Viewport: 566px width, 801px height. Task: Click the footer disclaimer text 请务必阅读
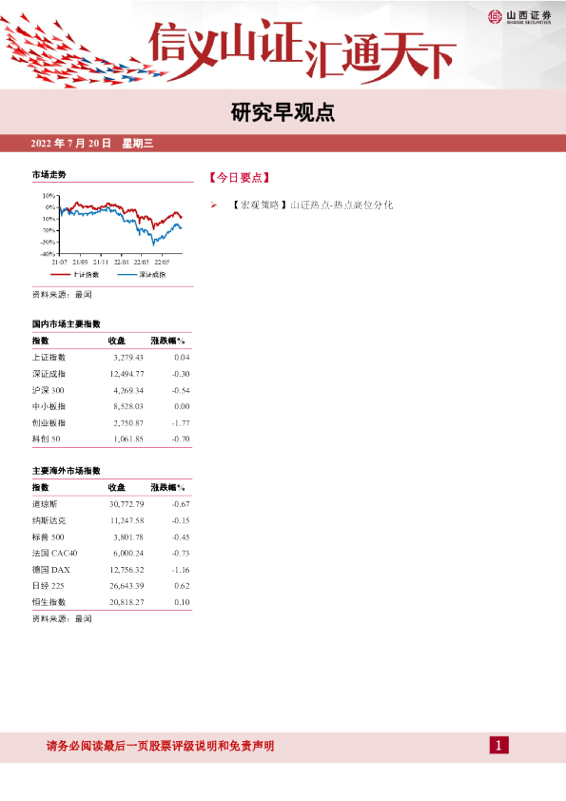tap(161, 746)
